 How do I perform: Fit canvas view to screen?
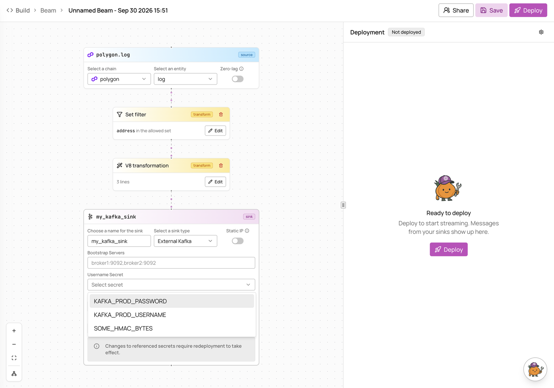click(x=14, y=358)
